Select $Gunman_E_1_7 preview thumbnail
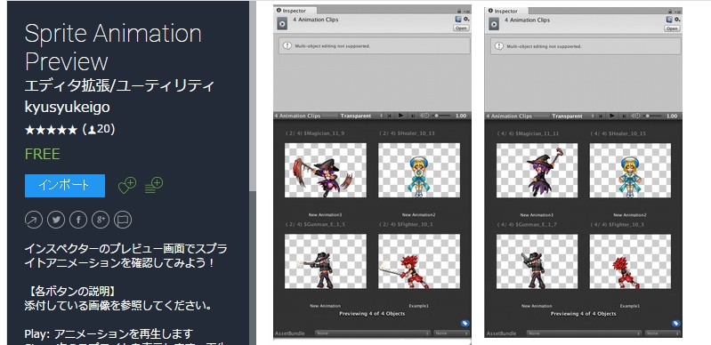This screenshot has width=711, height=345. click(537, 261)
